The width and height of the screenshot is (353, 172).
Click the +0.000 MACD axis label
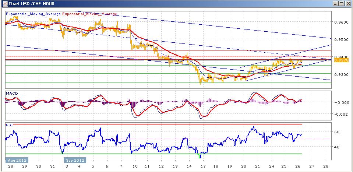[342, 102]
